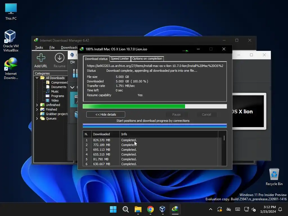This screenshot has height=216, width=288.
Task: Click muted volume tray icon
Action: click(x=254, y=209)
